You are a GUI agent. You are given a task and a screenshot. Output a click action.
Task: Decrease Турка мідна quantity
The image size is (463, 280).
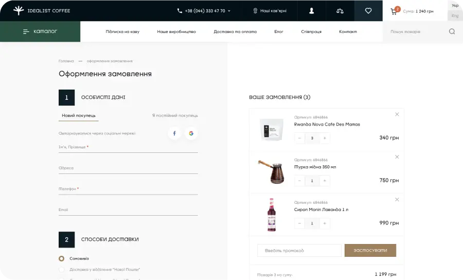tap(299, 181)
